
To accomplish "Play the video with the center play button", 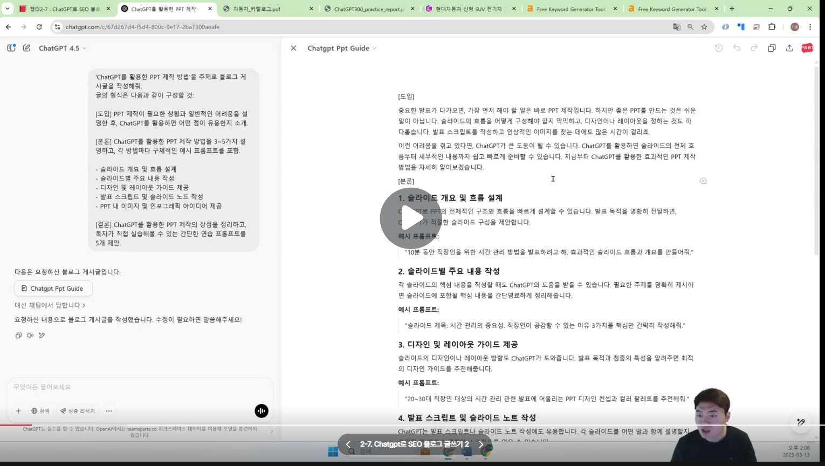I will point(411,218).
